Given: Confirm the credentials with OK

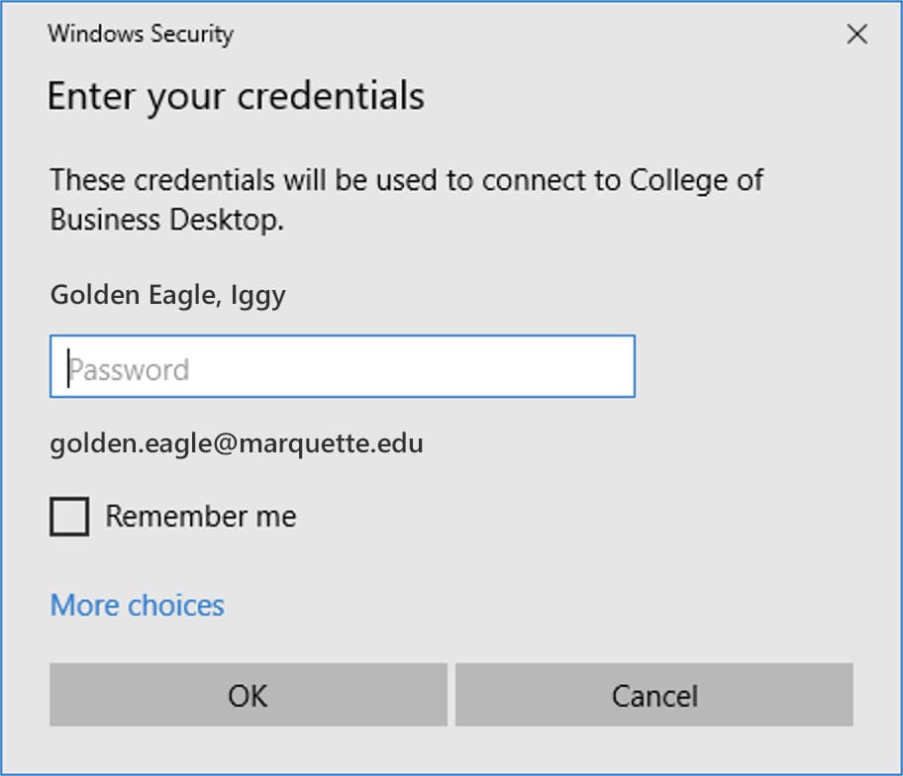Looking at the screenshot, I should (x=248, y=695).
